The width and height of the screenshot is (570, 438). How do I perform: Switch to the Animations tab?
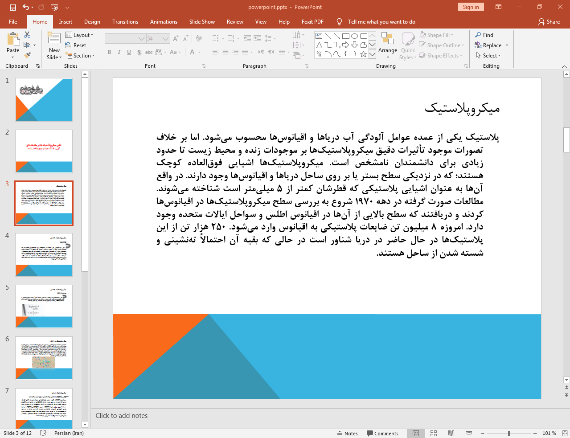tap(164, 22)
